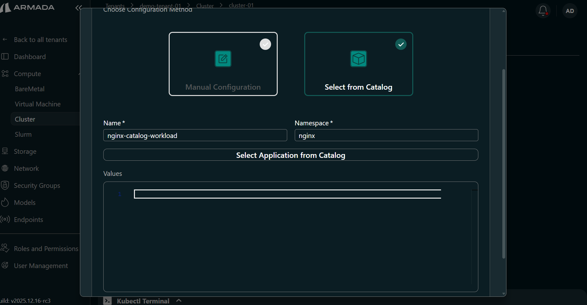Click the Manual Configuration pencil icon

pos(223,59)
